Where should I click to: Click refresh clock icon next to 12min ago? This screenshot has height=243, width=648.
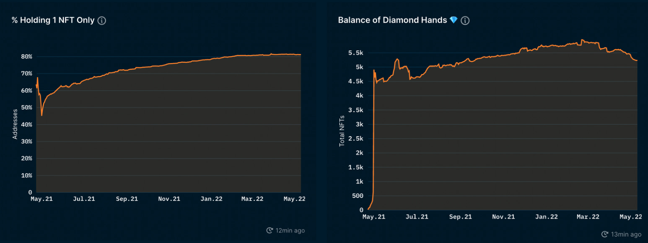tap(270, 230)
